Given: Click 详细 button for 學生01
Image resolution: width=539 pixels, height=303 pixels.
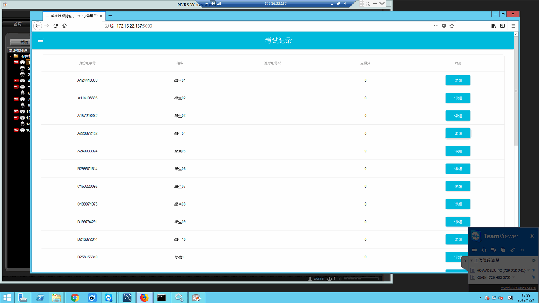Looking at the screenshot, I should pos(458,80).
